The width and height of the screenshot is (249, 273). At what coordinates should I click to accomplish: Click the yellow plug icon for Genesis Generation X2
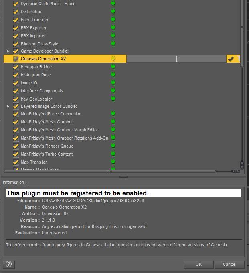pos(113,59)
